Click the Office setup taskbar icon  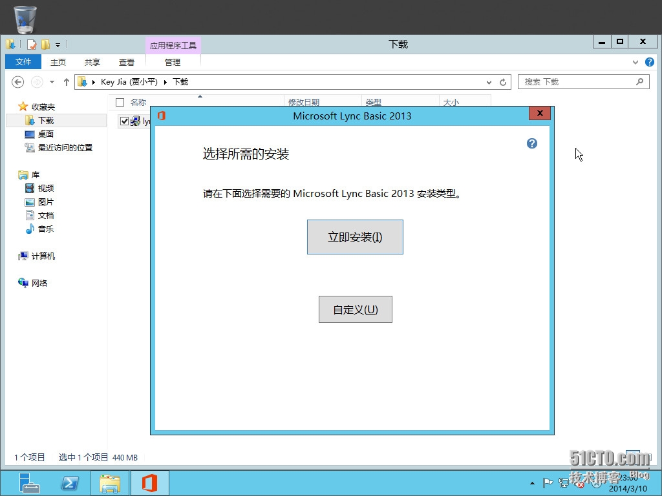[x=149, y=483]
